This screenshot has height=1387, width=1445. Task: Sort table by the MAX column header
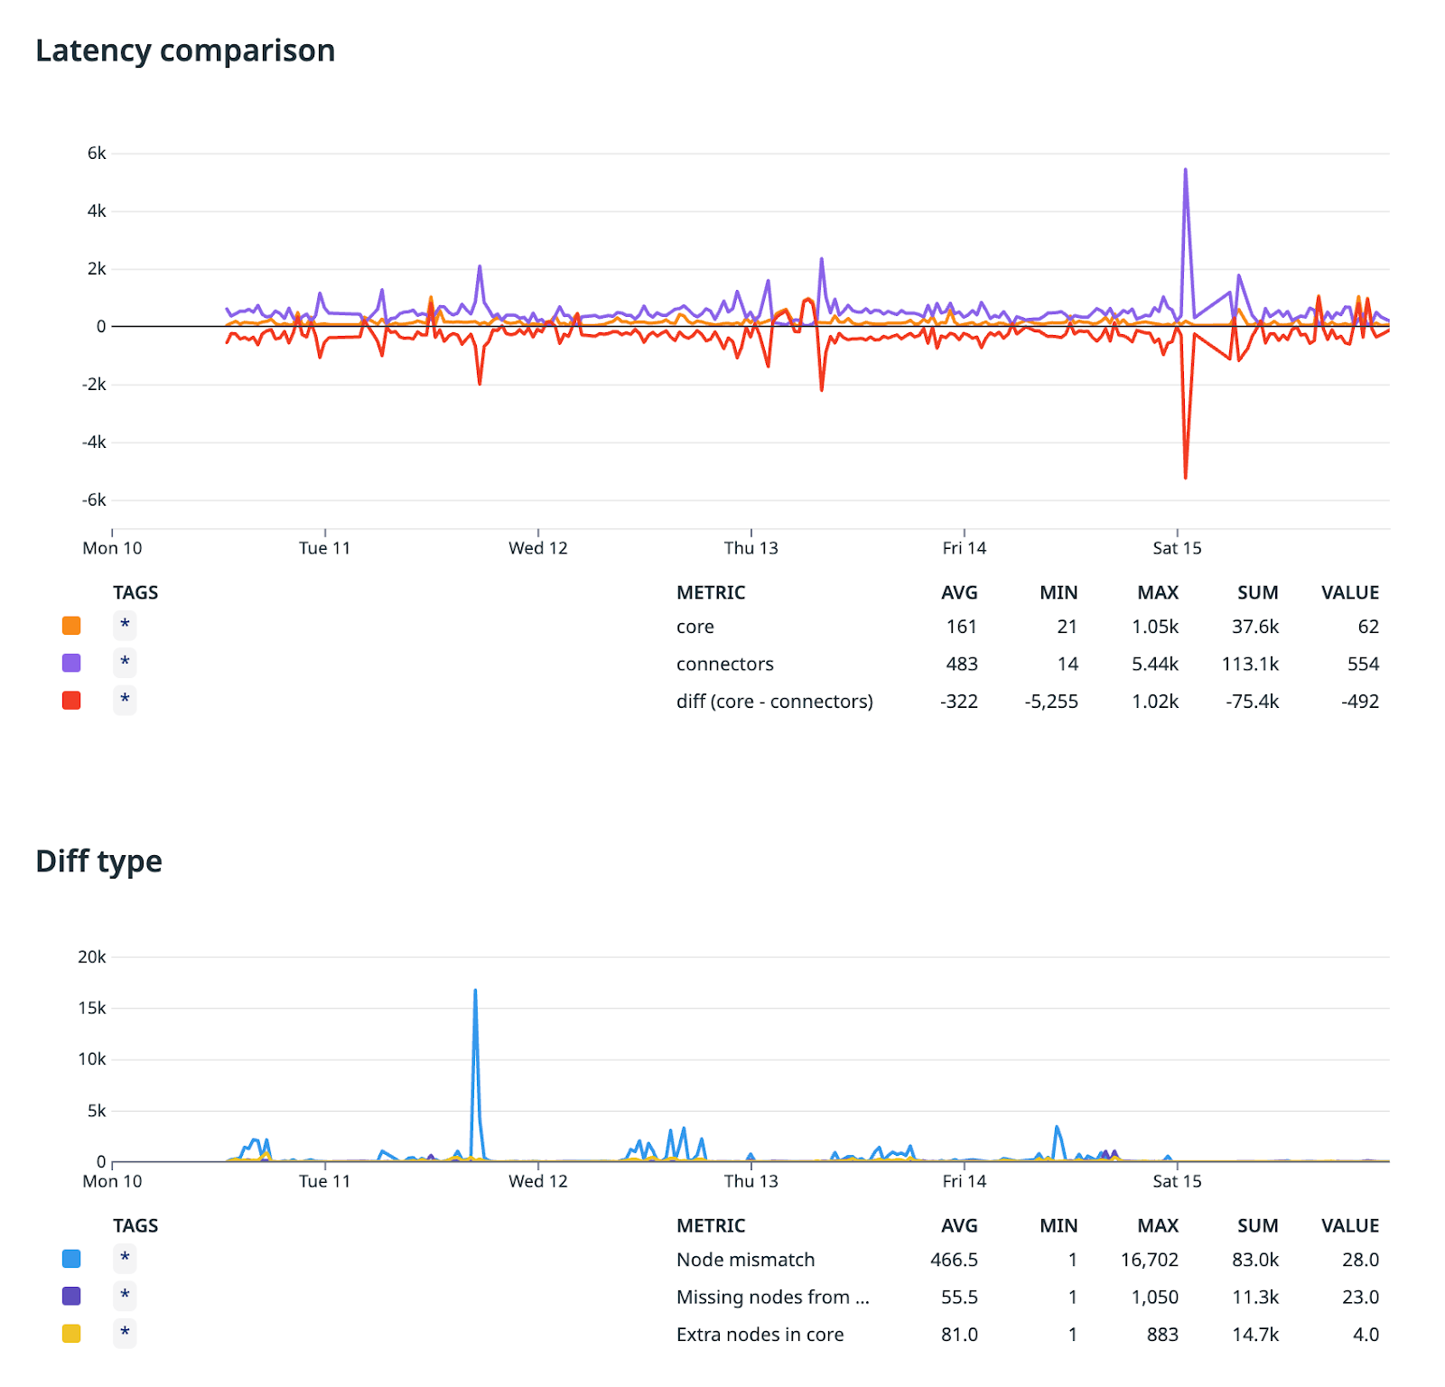tap(1160, 592)
